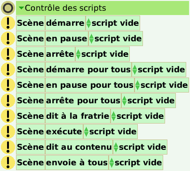Click the round circle icon beside Contrôle des scripts
The width and height of the screenshot is (190, 171).
pyautogui.click(x=8, y=8)
